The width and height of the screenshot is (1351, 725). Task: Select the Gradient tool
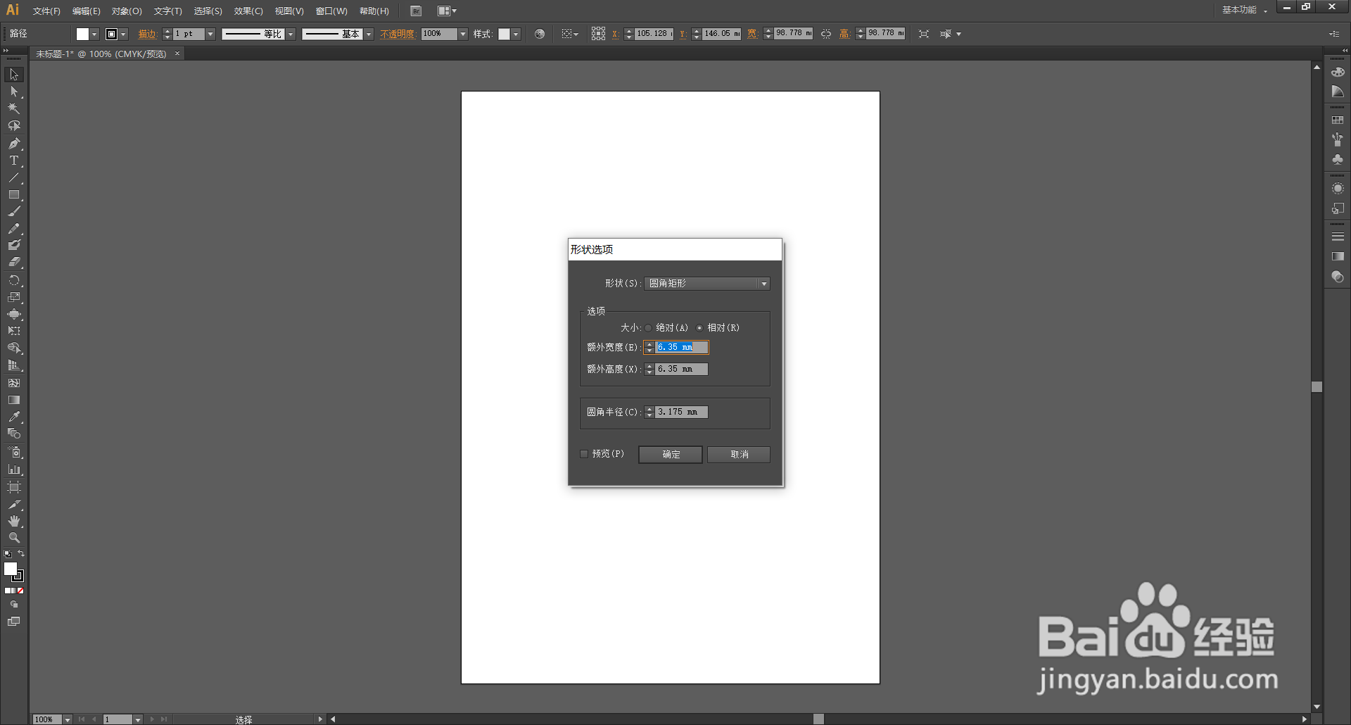point(14,400)
